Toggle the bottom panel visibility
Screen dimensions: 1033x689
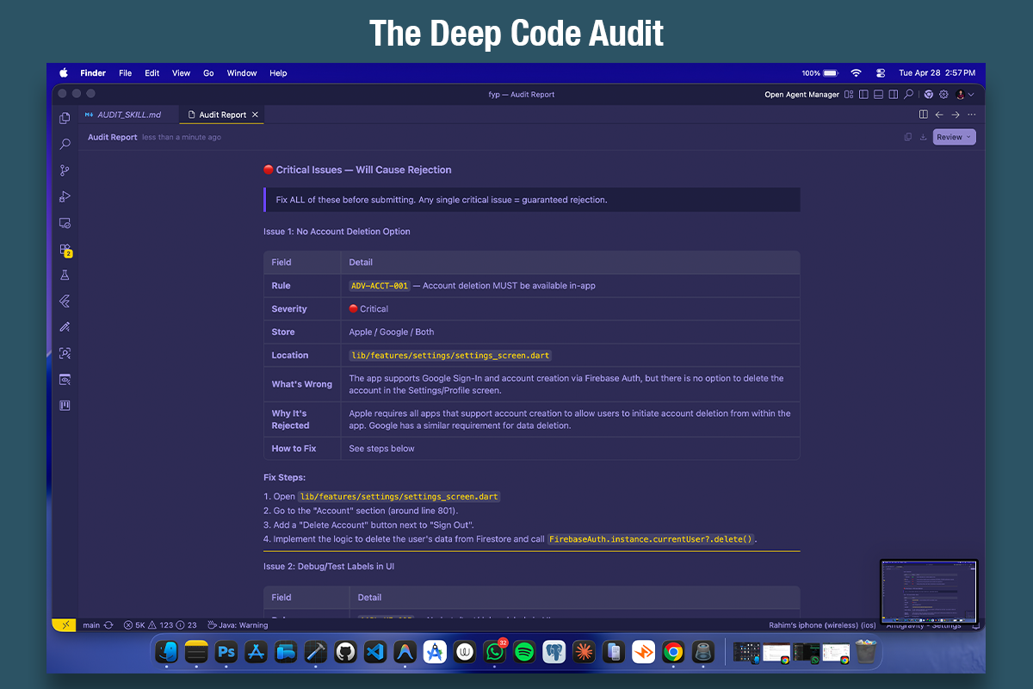879,95
